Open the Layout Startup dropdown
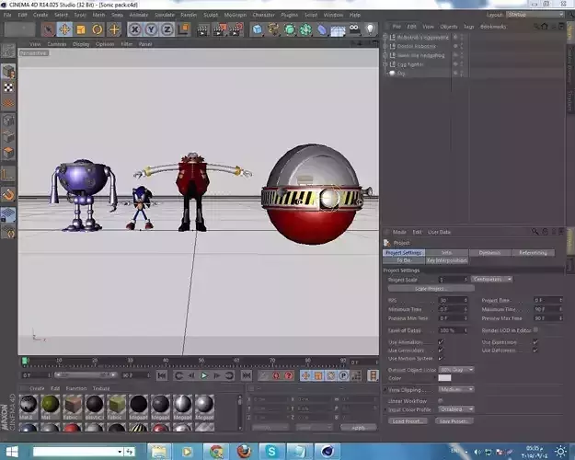 pos(535,15)
